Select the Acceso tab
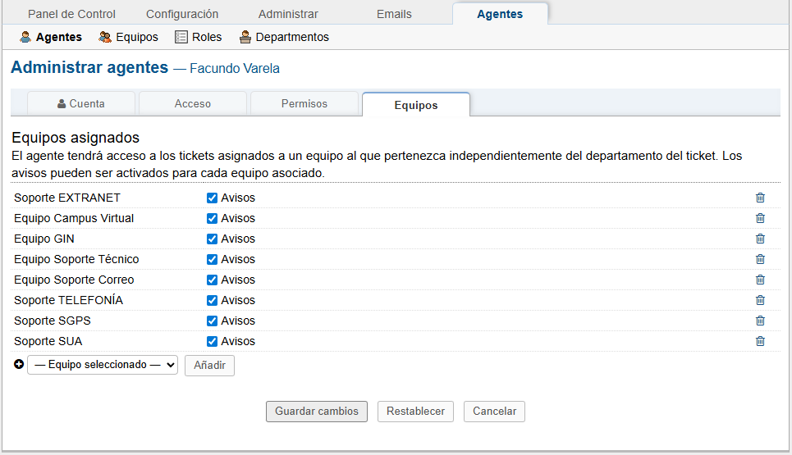 tap(193, 104)
